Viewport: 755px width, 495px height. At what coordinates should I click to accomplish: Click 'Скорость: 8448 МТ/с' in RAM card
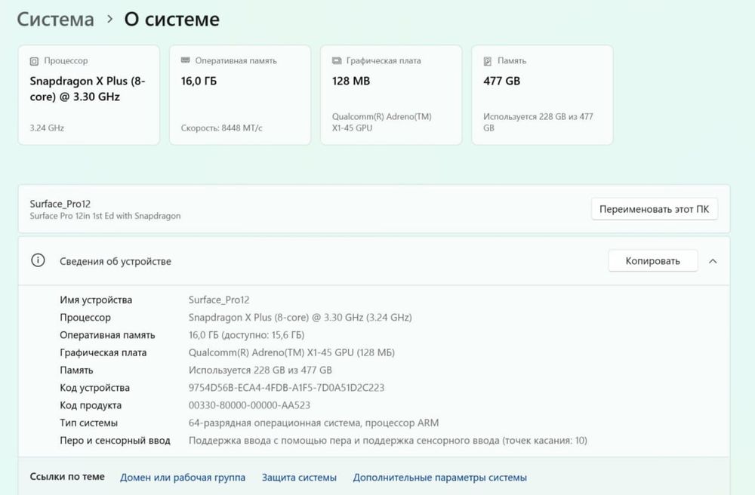(x=221, y=128)
